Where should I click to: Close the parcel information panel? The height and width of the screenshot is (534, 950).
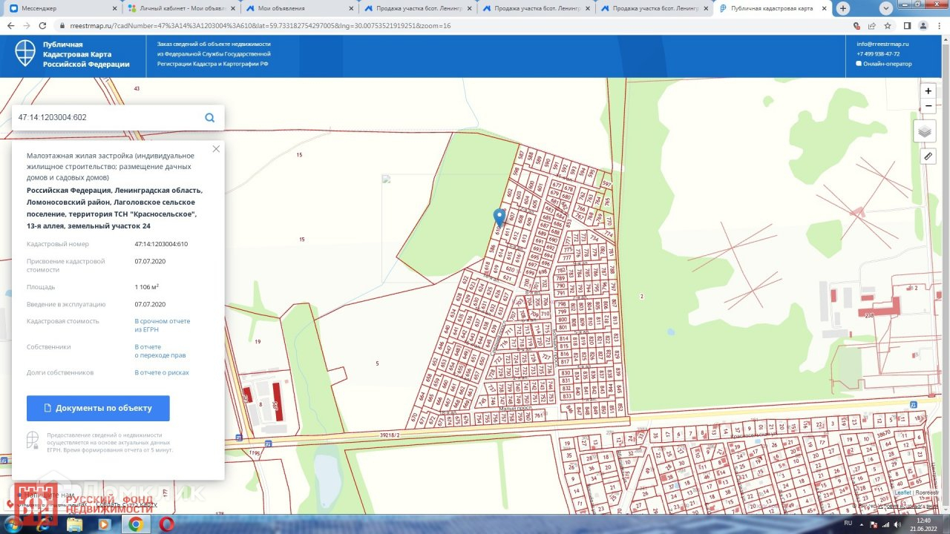[216, 149]
